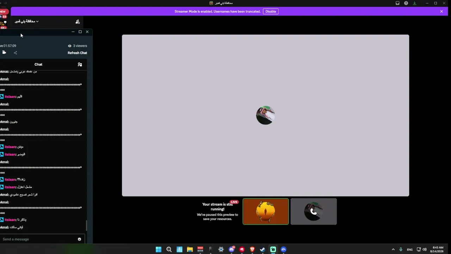Open network icon in system tray
Viewport: 451px width, 254px height.
[x=419, y=249]
